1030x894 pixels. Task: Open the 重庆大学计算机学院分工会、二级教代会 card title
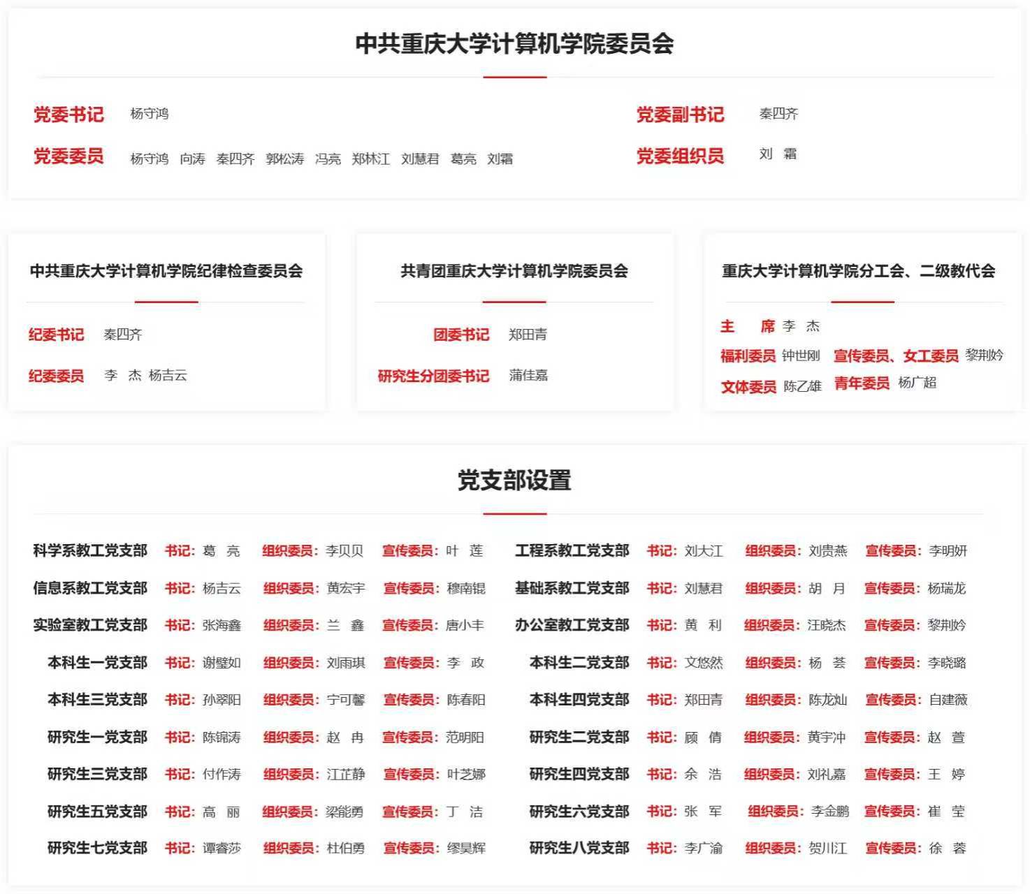858,271
